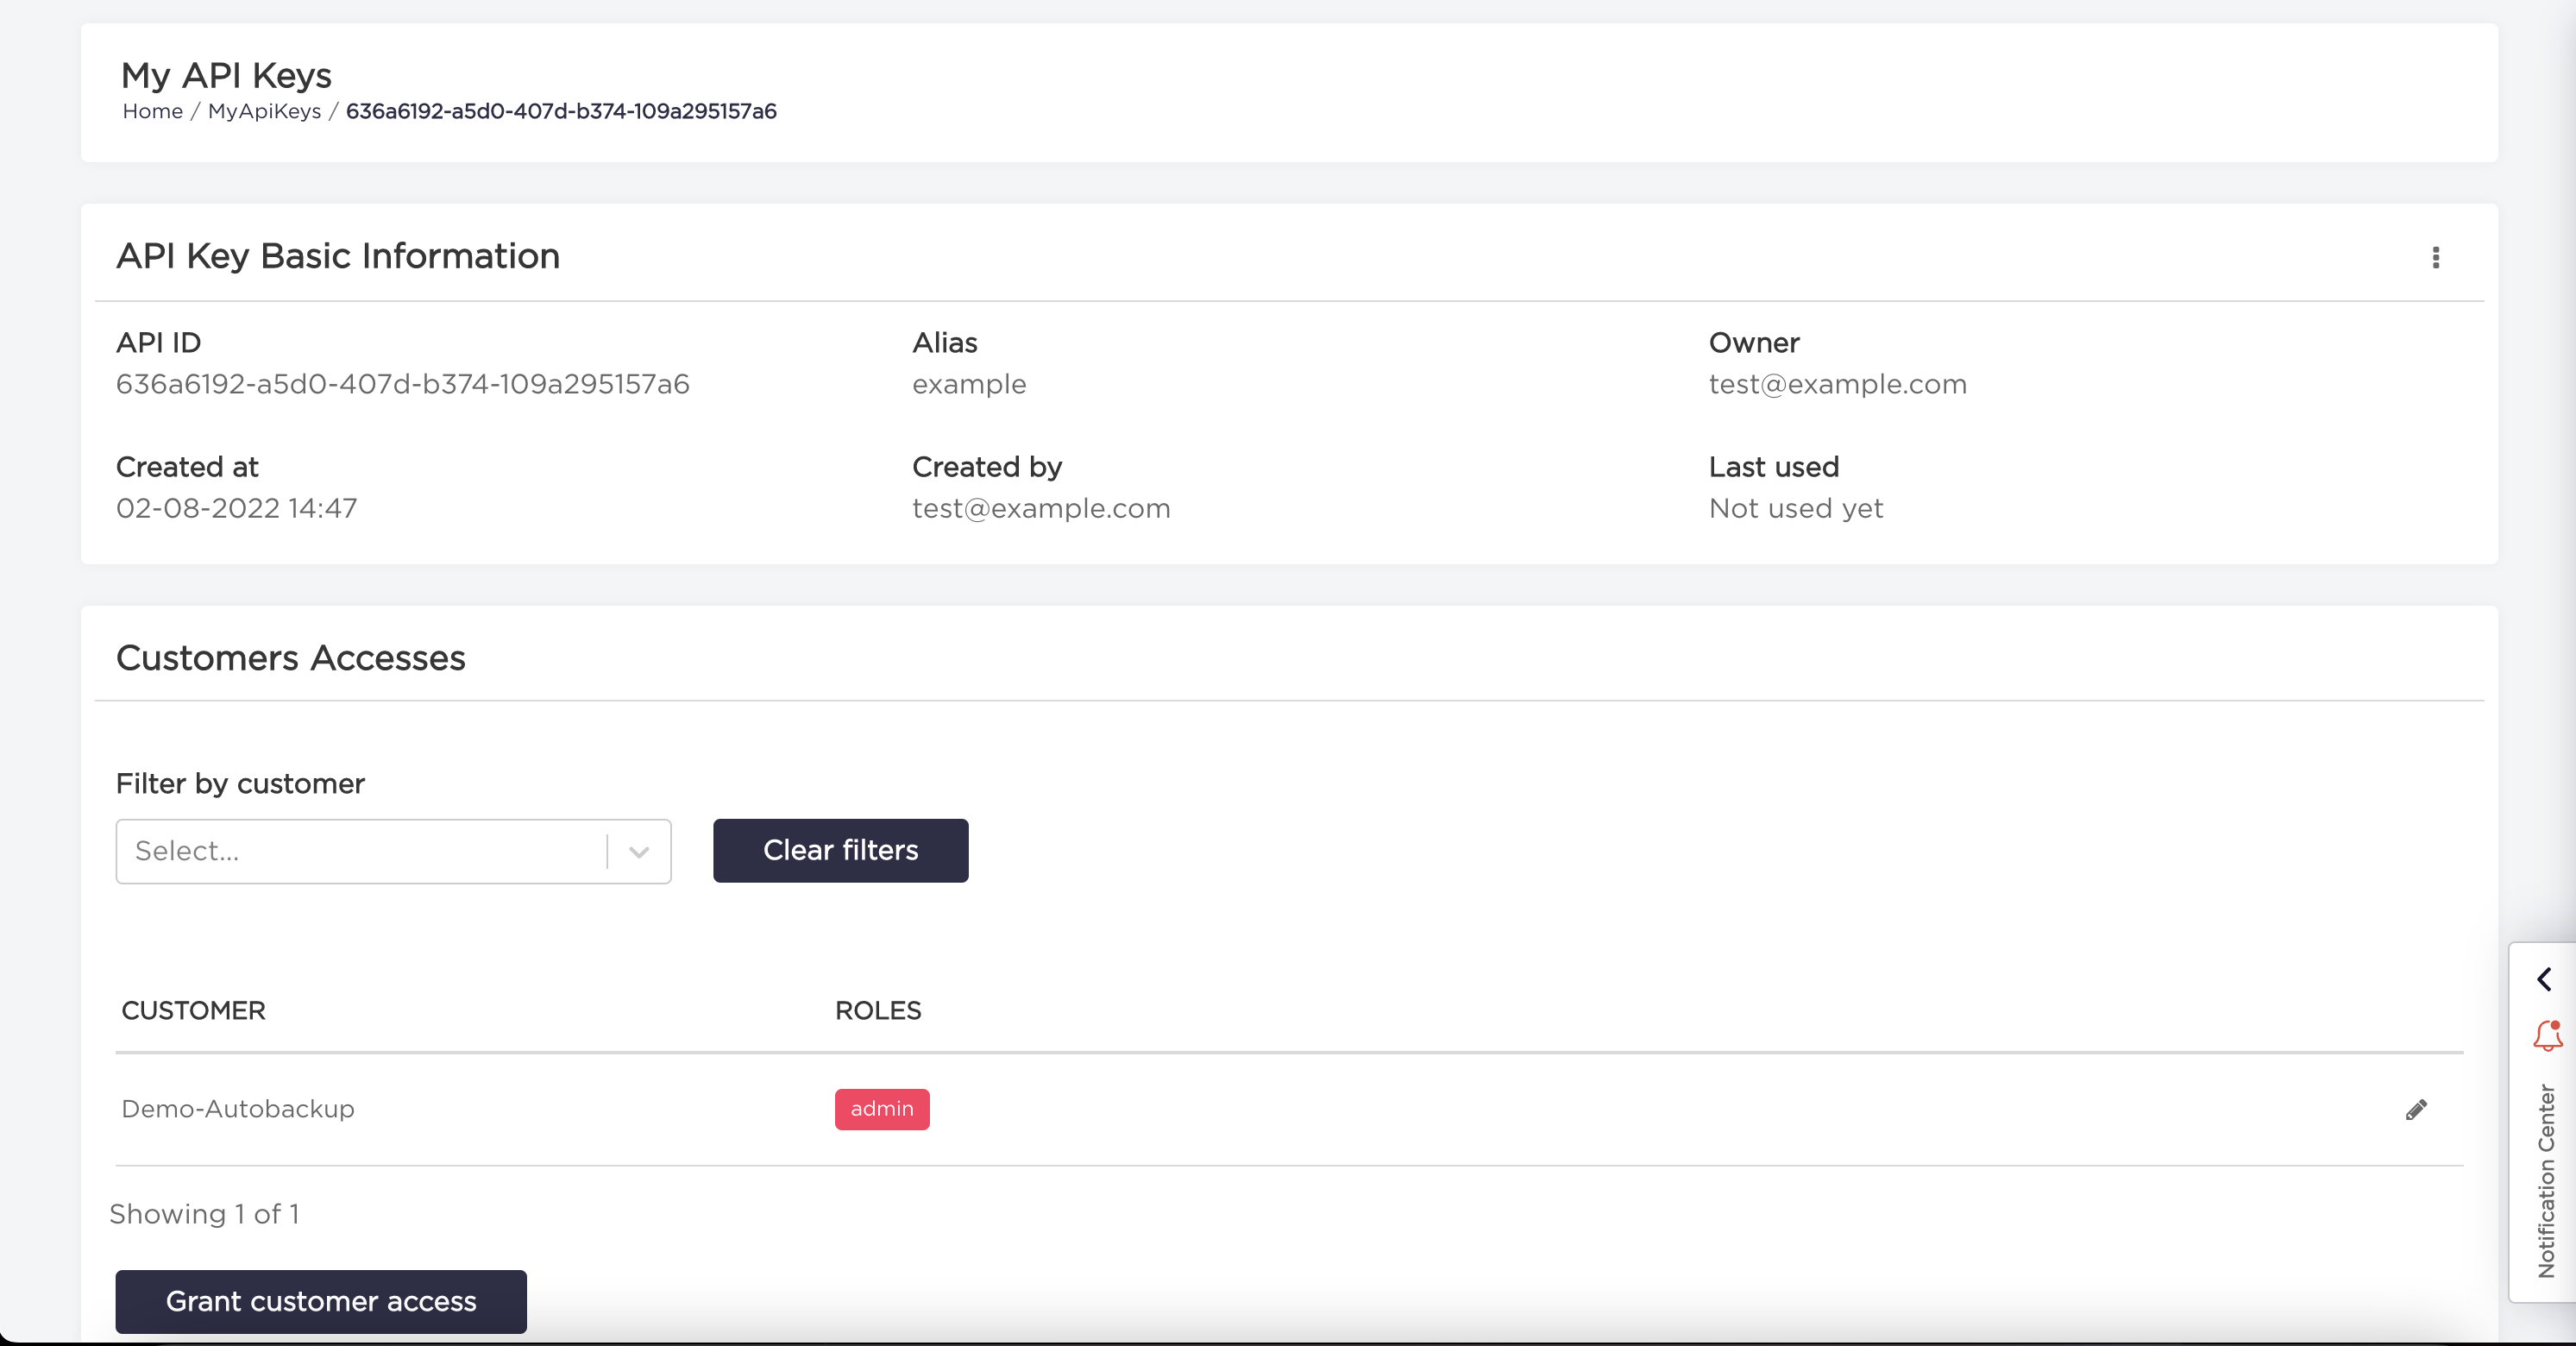Collapse the Notification Center side panel
The height and width of the screenshot is (1346, 2576).
[2543, 979]
